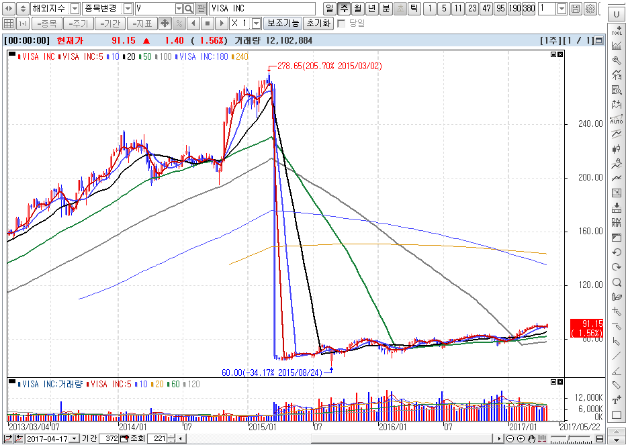This screenshot has width=628, height=445.
Task: Toggle the 판 button beside search
Action: pyautogui.click(x=202, y=9)
